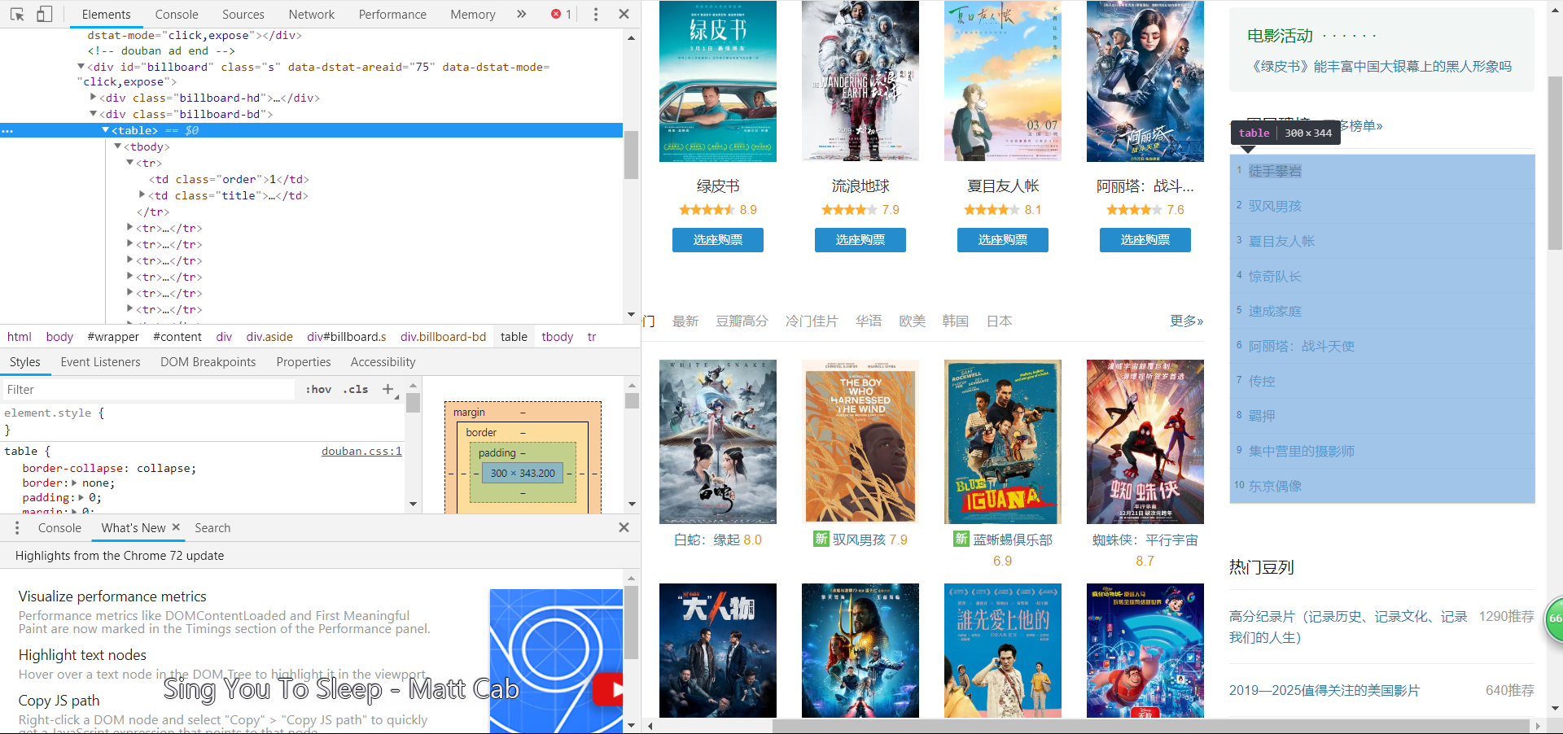Image resolution: width=1563 pixels, height=734 pixels.
Task: Toggle the device toolbar icon
Action: click(44, 14)
